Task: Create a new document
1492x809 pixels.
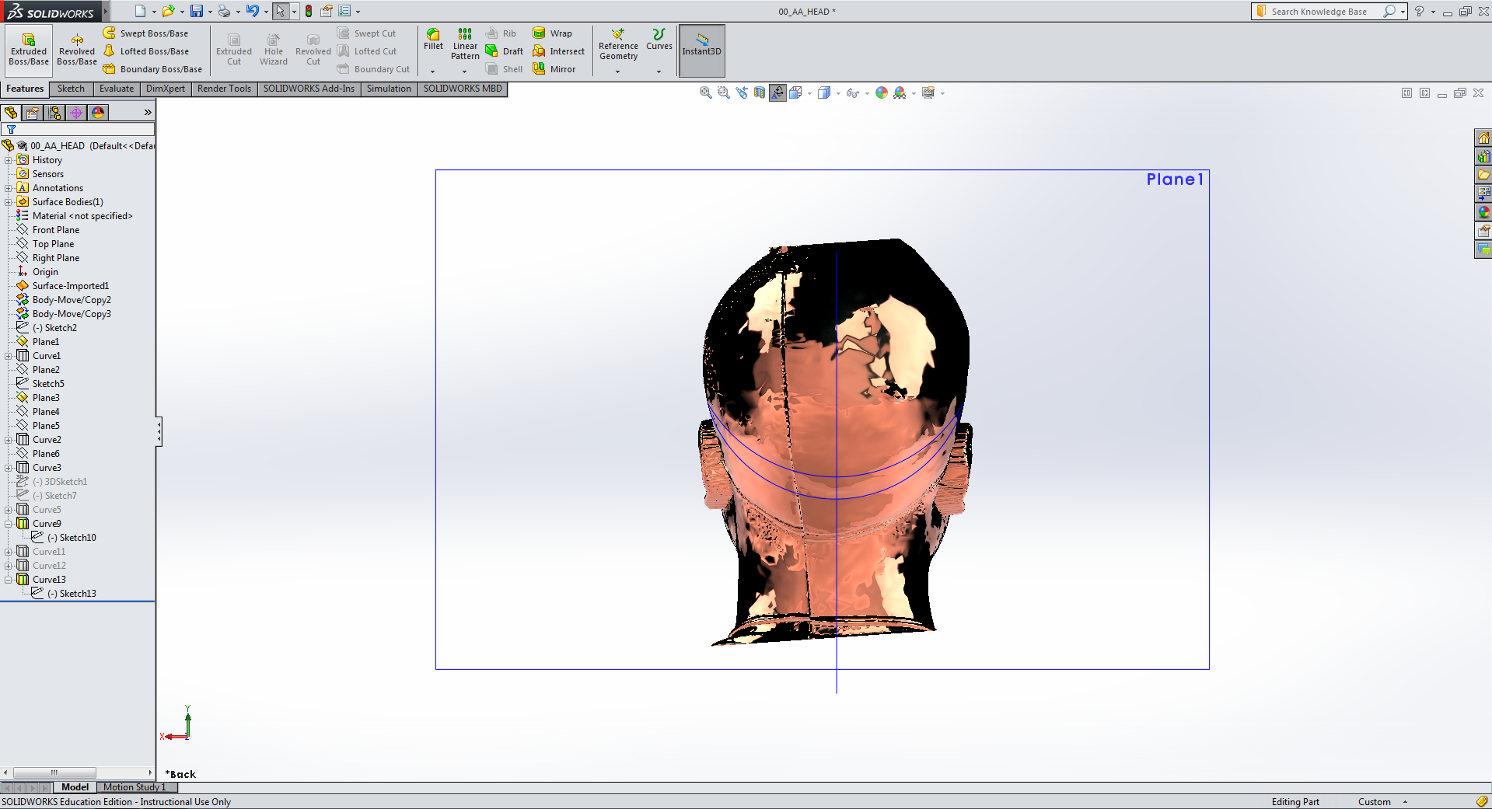Action: [140, 11]
